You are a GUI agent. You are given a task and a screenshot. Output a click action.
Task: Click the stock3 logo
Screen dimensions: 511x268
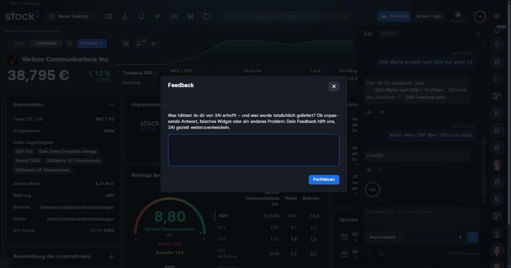[22, 16]
